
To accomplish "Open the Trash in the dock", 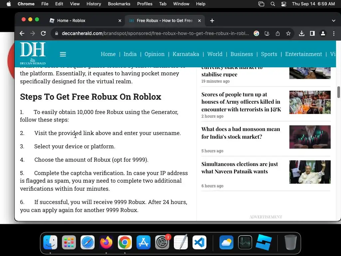I will [291, 242].
